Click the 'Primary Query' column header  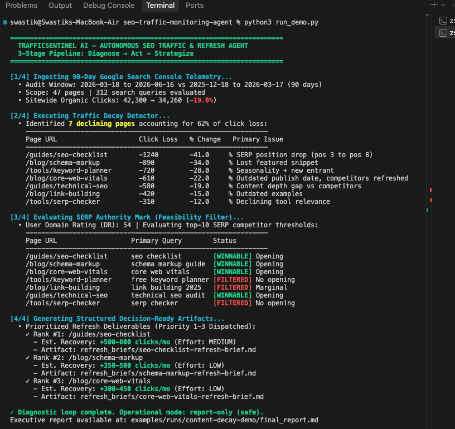coord(156,241)
